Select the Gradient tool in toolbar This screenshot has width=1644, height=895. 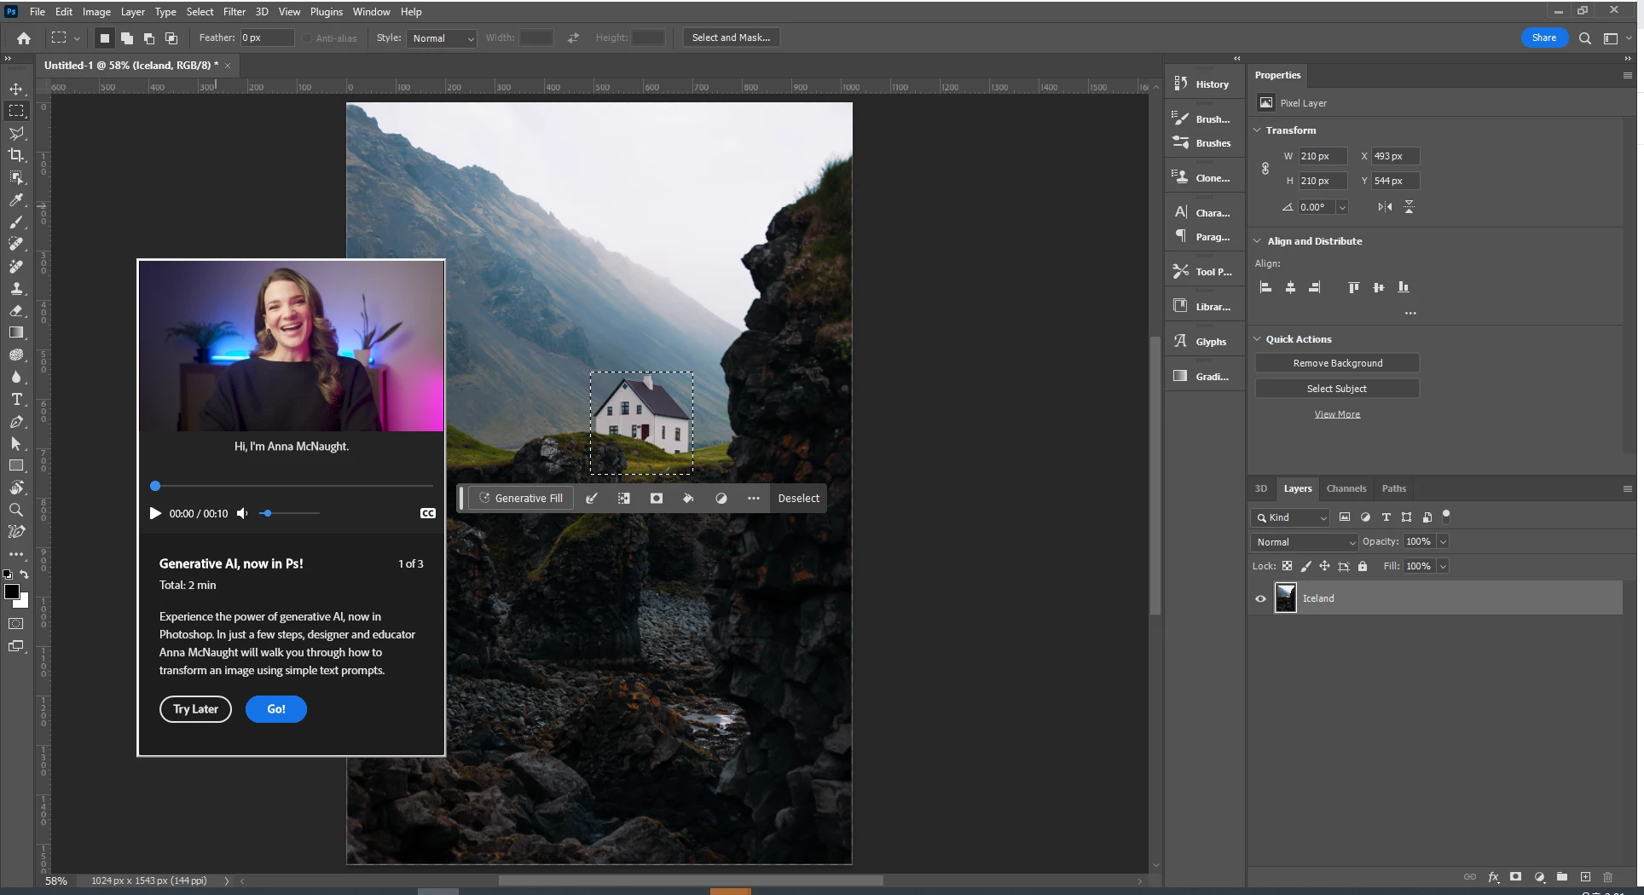tap(16, 332)
